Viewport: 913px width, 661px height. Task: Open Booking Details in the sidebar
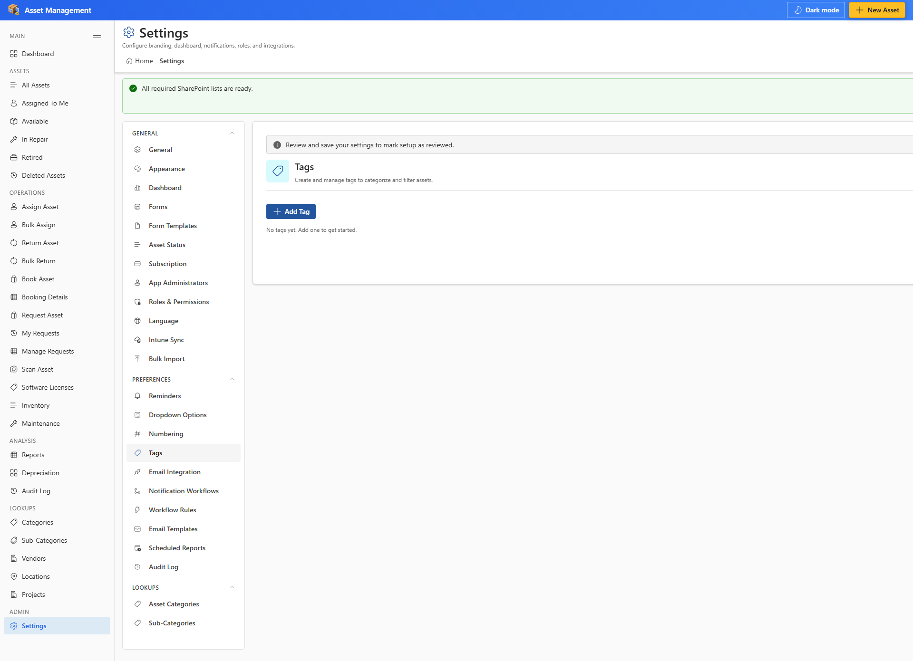[x=57, y=297]
